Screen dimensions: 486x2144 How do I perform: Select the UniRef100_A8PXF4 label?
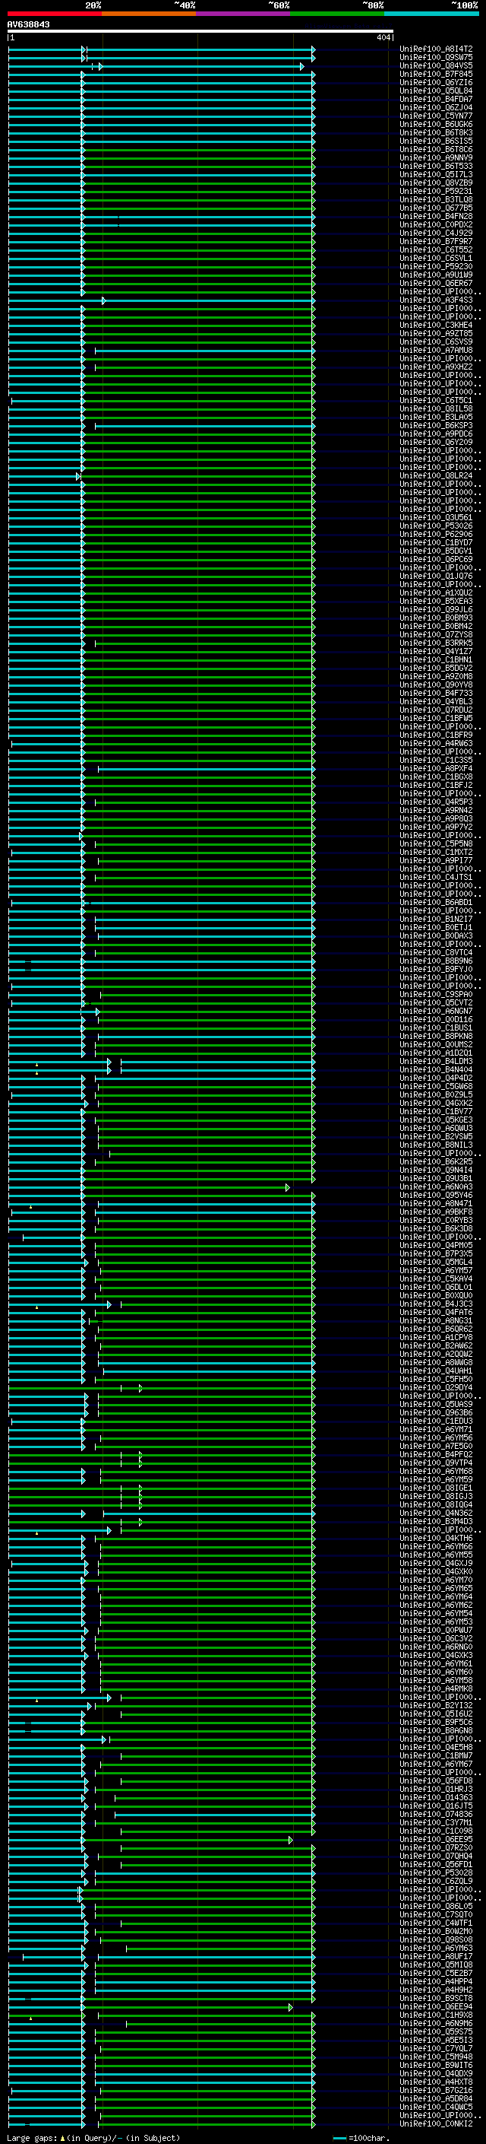(x=436, y=768)
